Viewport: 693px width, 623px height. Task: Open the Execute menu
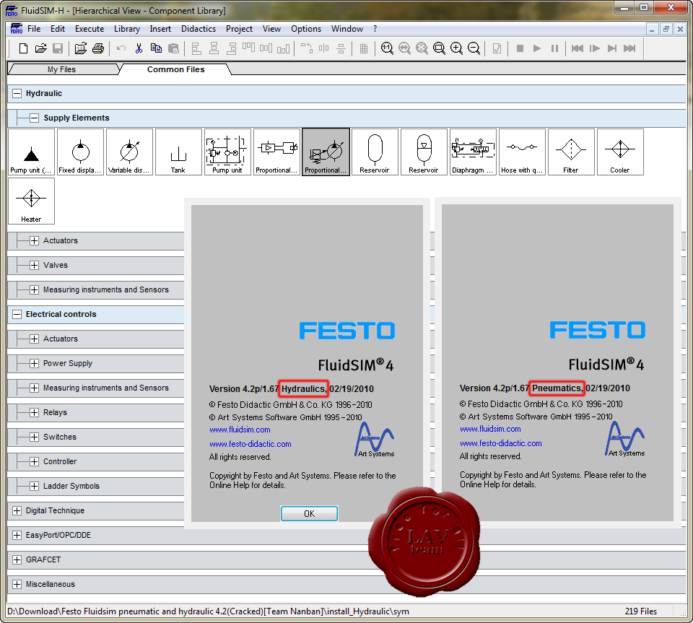click(90, 29)
